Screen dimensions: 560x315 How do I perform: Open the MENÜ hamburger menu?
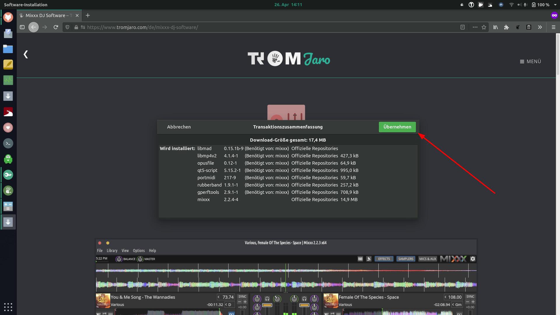[530, 62]
